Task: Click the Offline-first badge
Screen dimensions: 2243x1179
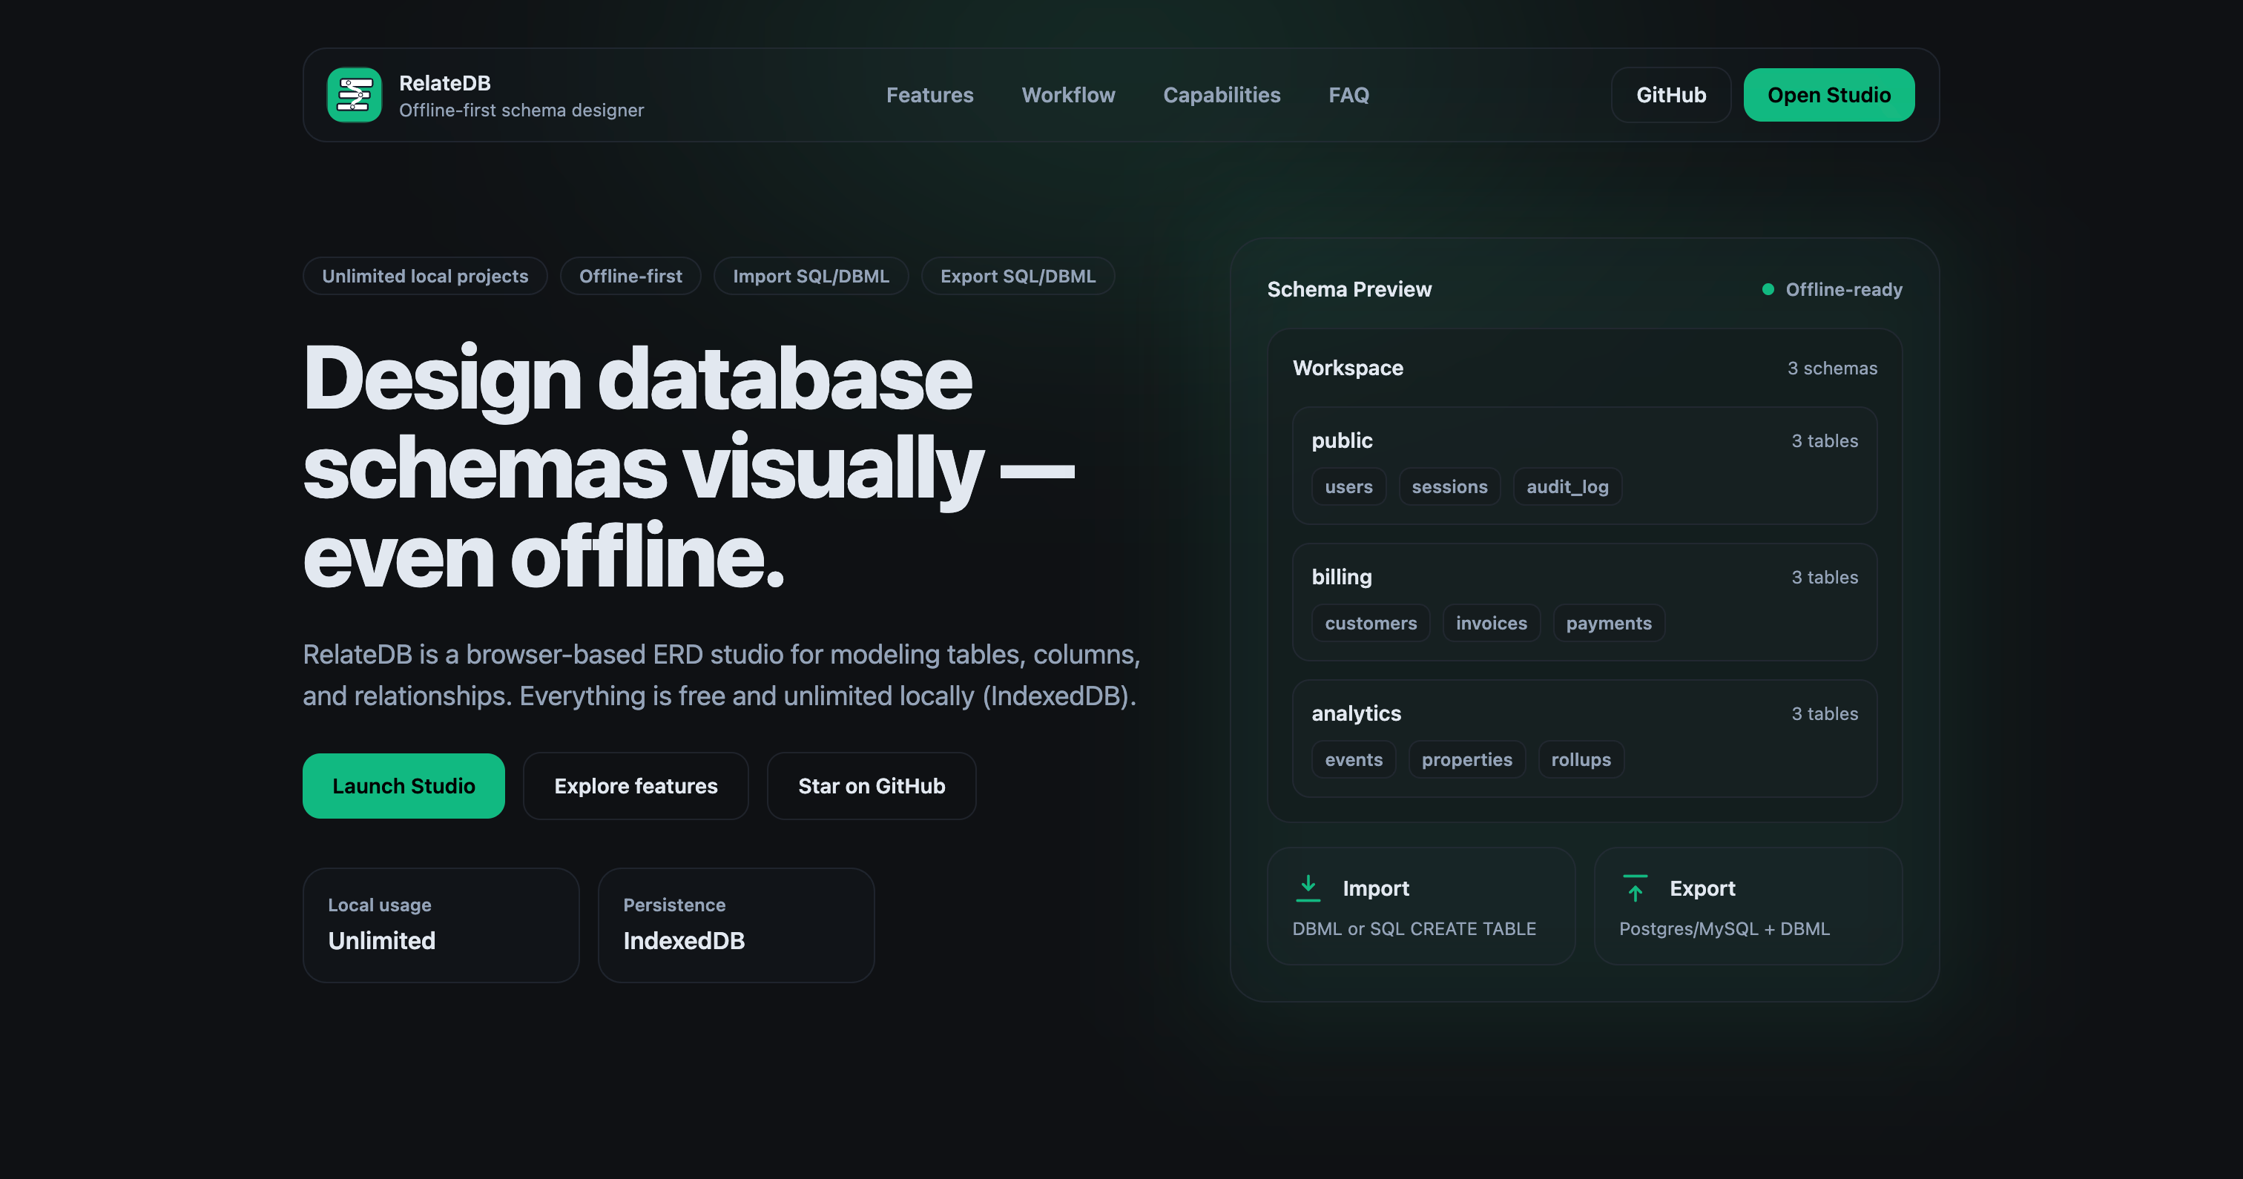Action: click(630, 276)
